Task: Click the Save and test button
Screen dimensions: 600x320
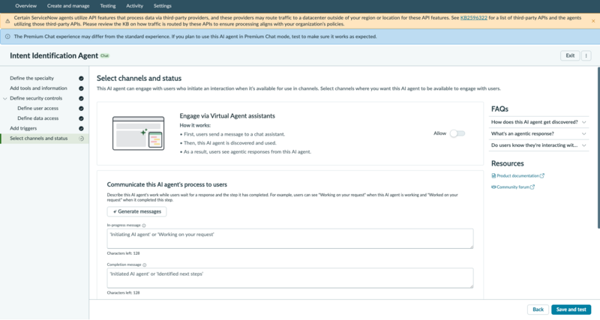Action: [571, 310]
